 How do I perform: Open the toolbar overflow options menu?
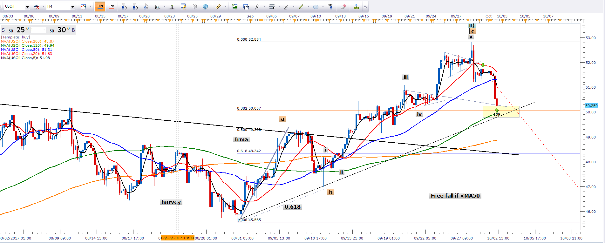click(x=365, y=6)
